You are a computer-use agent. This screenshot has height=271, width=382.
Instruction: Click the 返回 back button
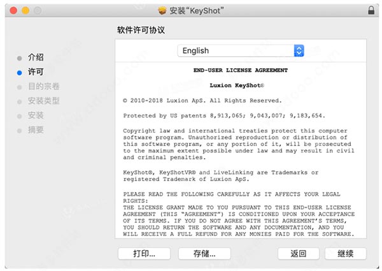(299, 254)
